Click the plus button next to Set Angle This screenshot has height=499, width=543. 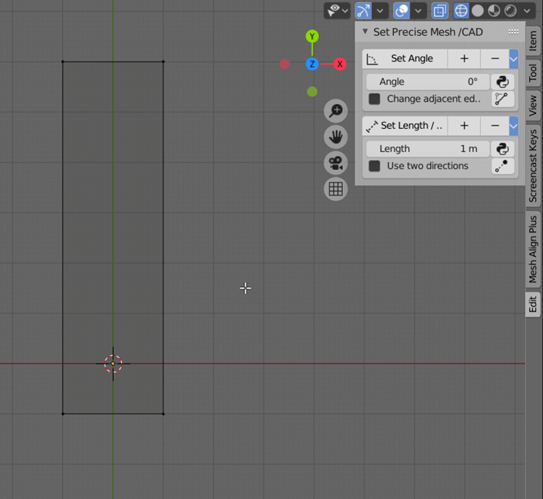point(464,58)
